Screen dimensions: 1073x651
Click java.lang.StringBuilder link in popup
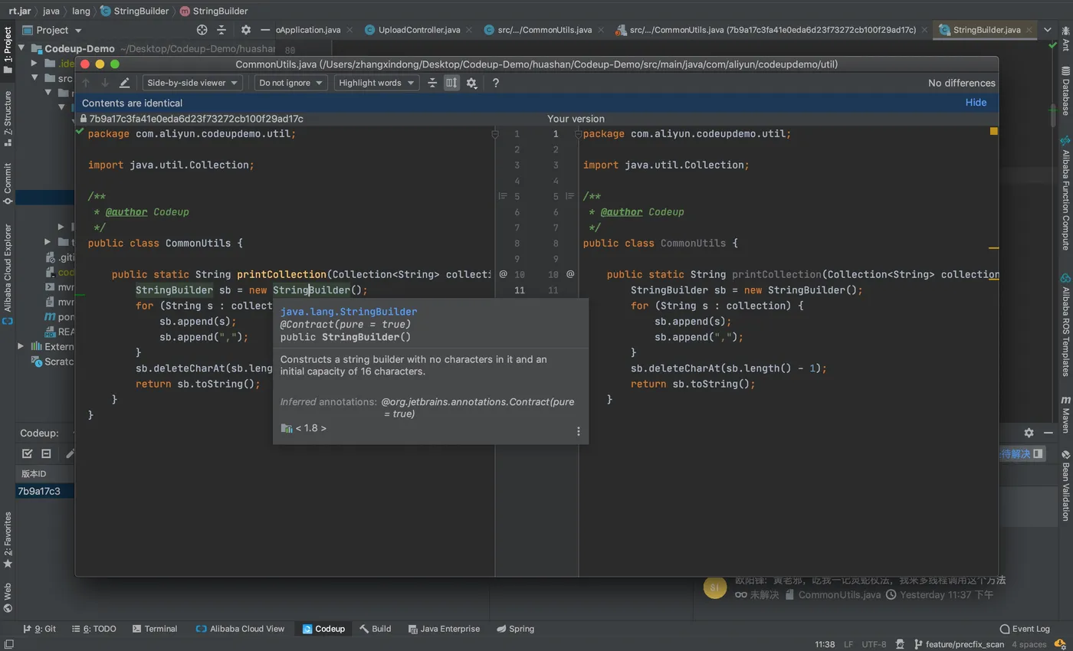(x=349, y=312)
